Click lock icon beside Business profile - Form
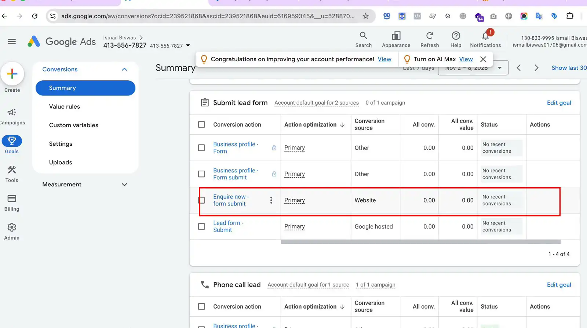The width and height of the screenshot is (587, 328). (274, 148)
